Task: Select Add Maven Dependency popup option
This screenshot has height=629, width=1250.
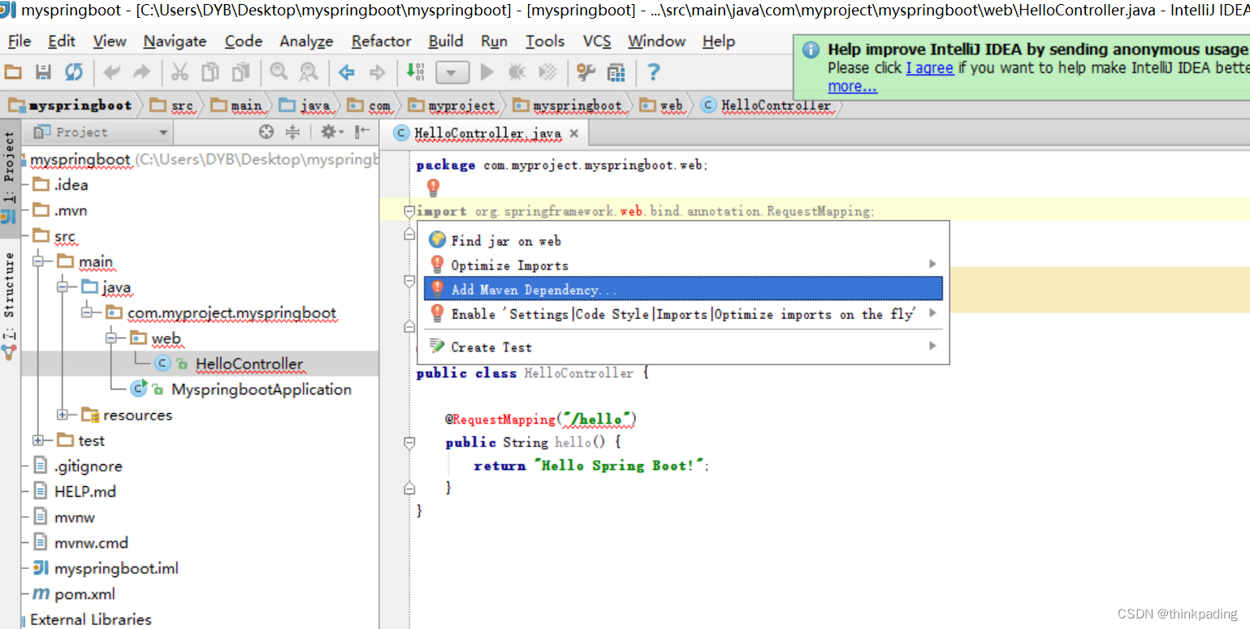Action: (x=683, y=289)
